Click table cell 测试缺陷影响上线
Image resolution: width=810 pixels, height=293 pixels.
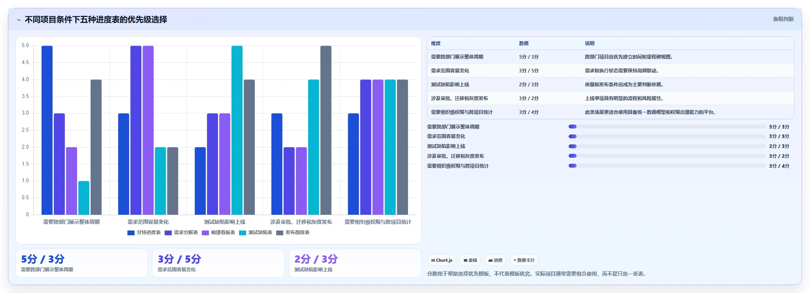pos(450,85)
